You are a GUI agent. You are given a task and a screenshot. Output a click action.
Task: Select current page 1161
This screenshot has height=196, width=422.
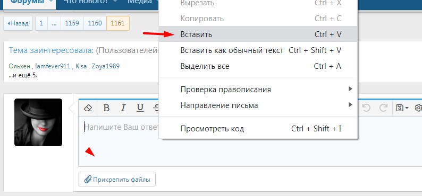click(x=118, y=23)
